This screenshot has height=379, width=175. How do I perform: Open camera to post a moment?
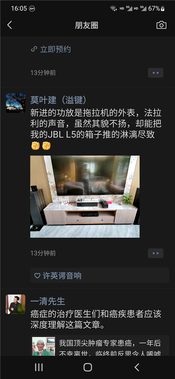(x=161, y=25)
